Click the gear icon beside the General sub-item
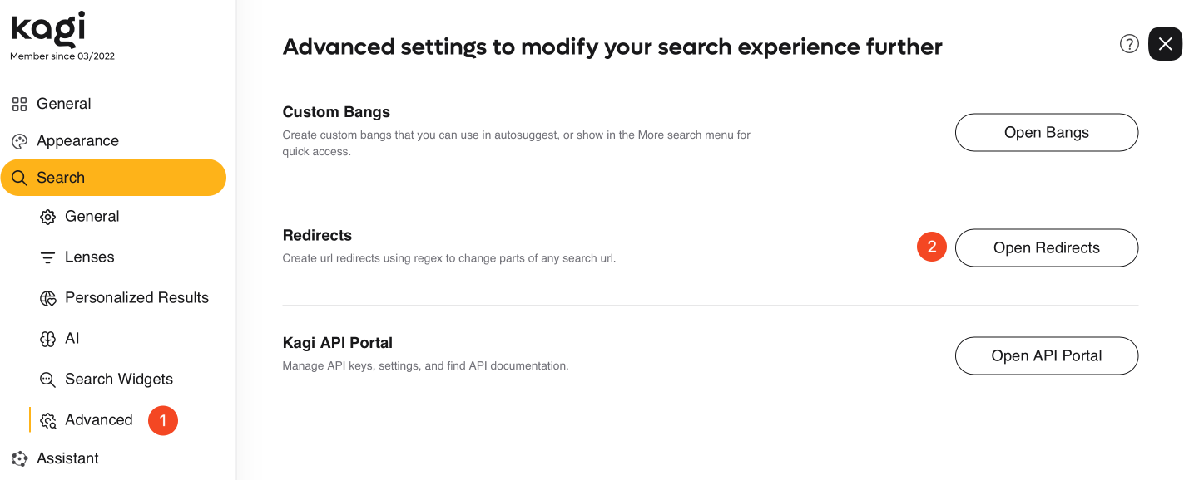The height and width of the screenshot is (480, 1189). 48,216
